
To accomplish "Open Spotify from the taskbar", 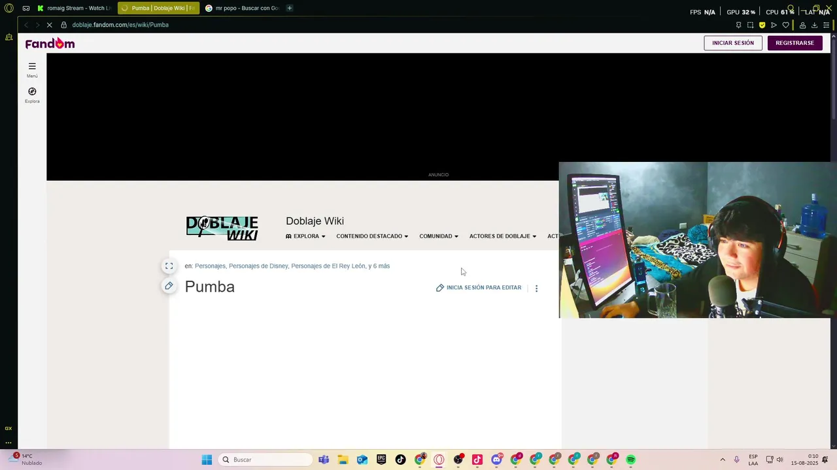I will tap(631, 460).
